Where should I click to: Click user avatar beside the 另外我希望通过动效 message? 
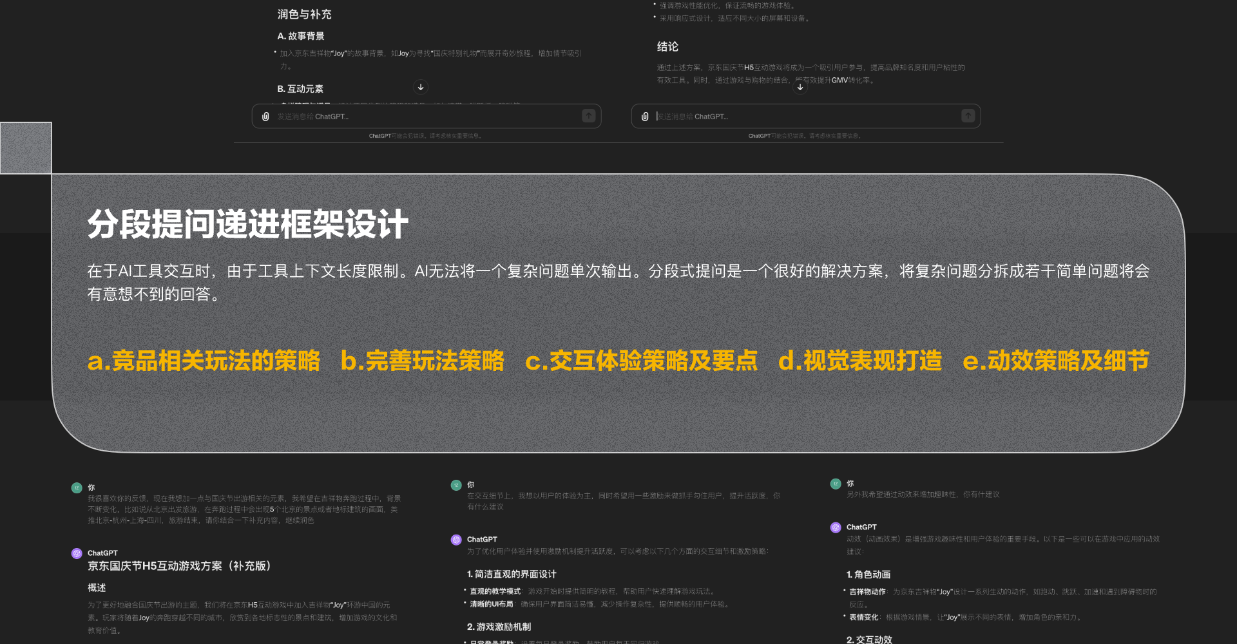[836, 484]
